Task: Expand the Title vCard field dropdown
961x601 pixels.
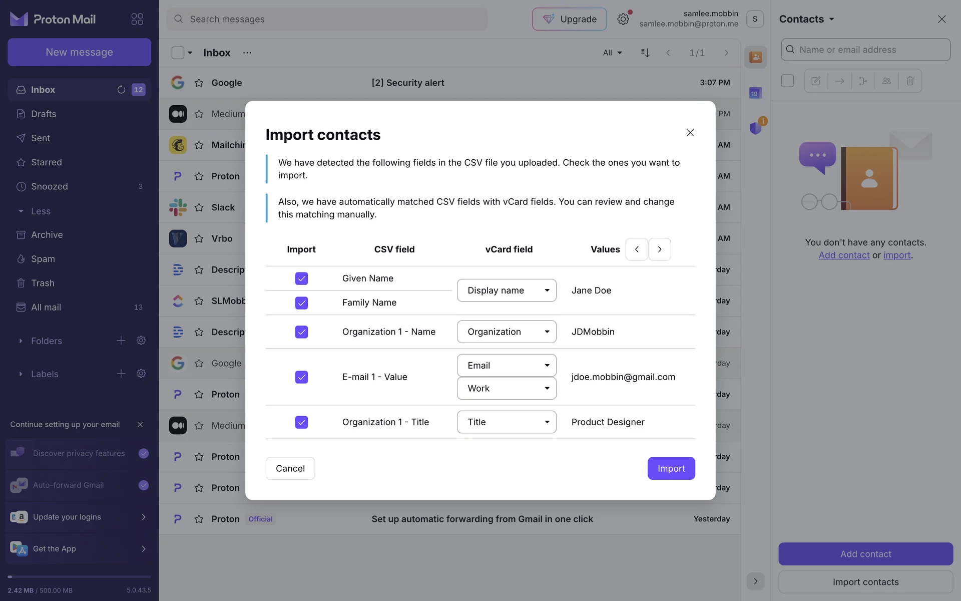Action: coord(507,422)
